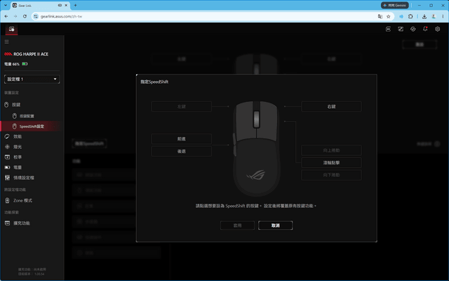The image size is (449, 281).
Task: Open Gear Link settings gear icon
Action: [x=438, y=29]
